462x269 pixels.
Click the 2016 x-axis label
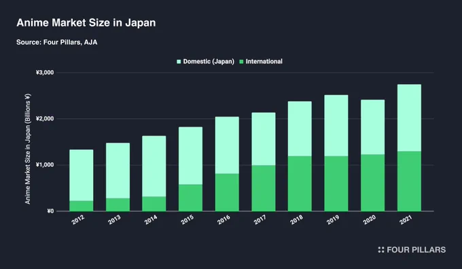[x=224, y=220]
